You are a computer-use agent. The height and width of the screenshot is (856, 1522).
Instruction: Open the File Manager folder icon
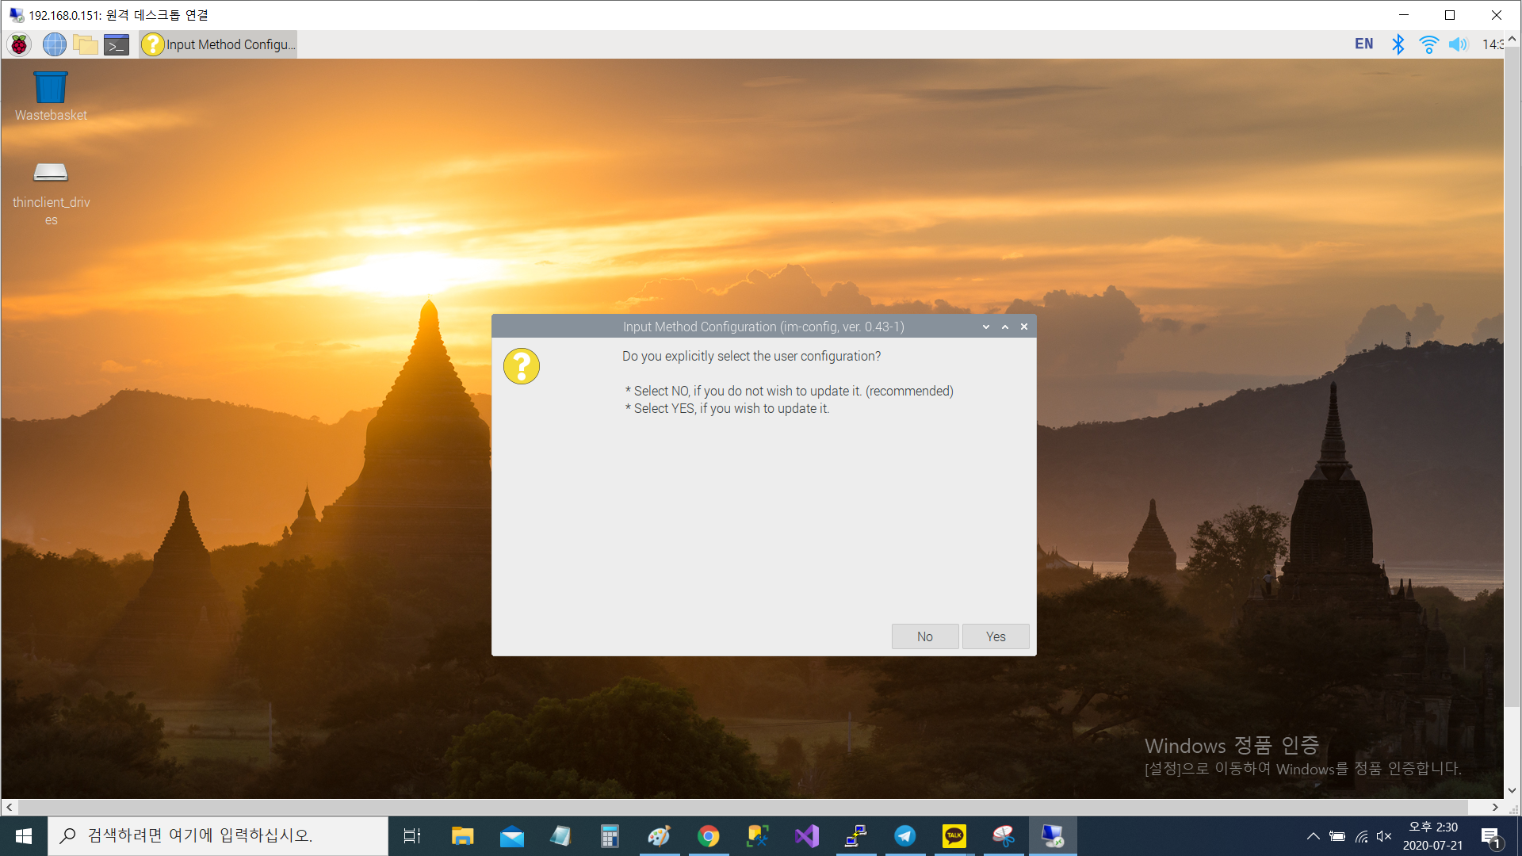pyautogui.click(x=86, y=44)
